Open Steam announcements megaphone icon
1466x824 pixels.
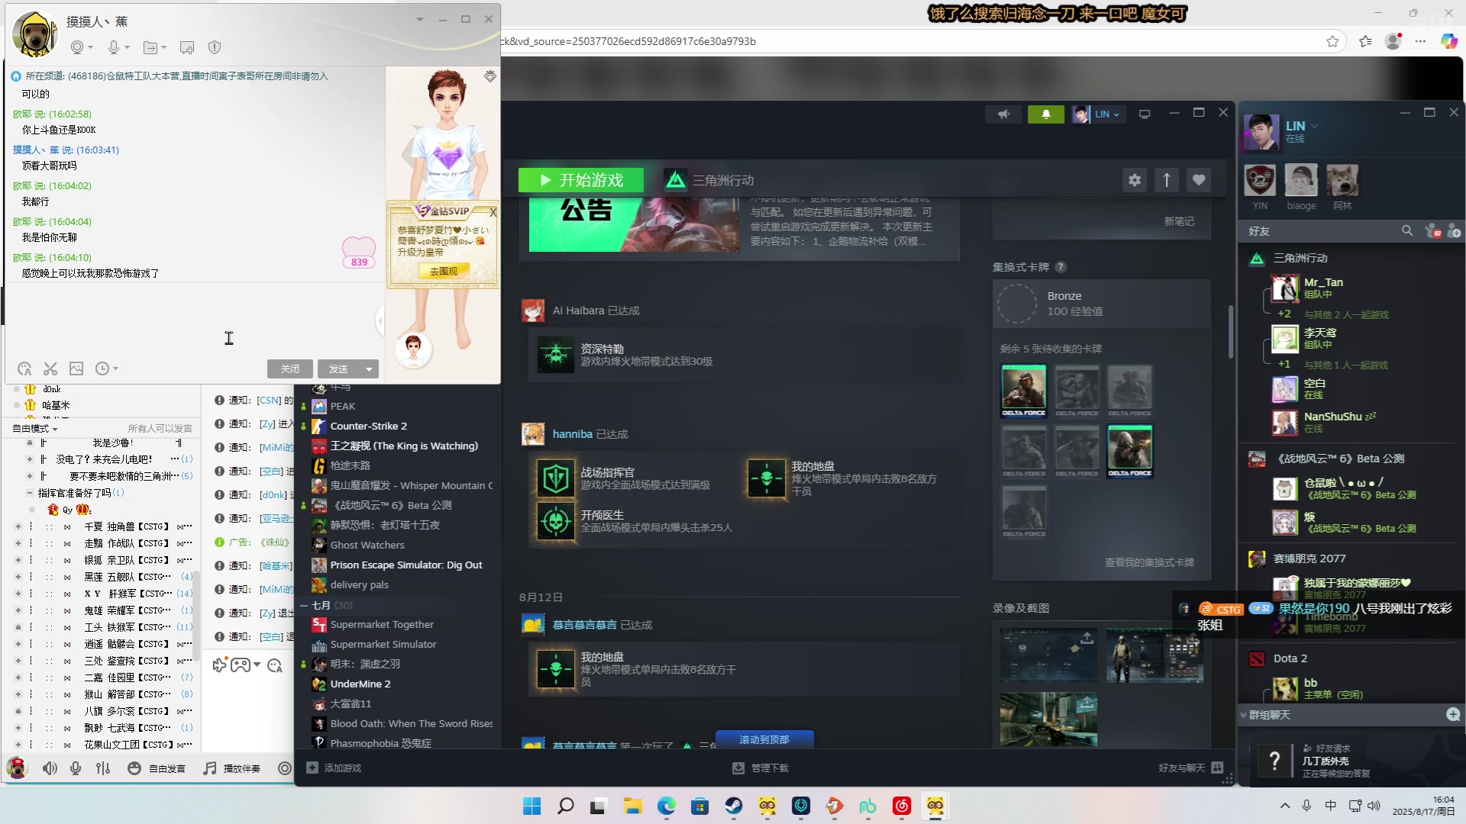1003,114
